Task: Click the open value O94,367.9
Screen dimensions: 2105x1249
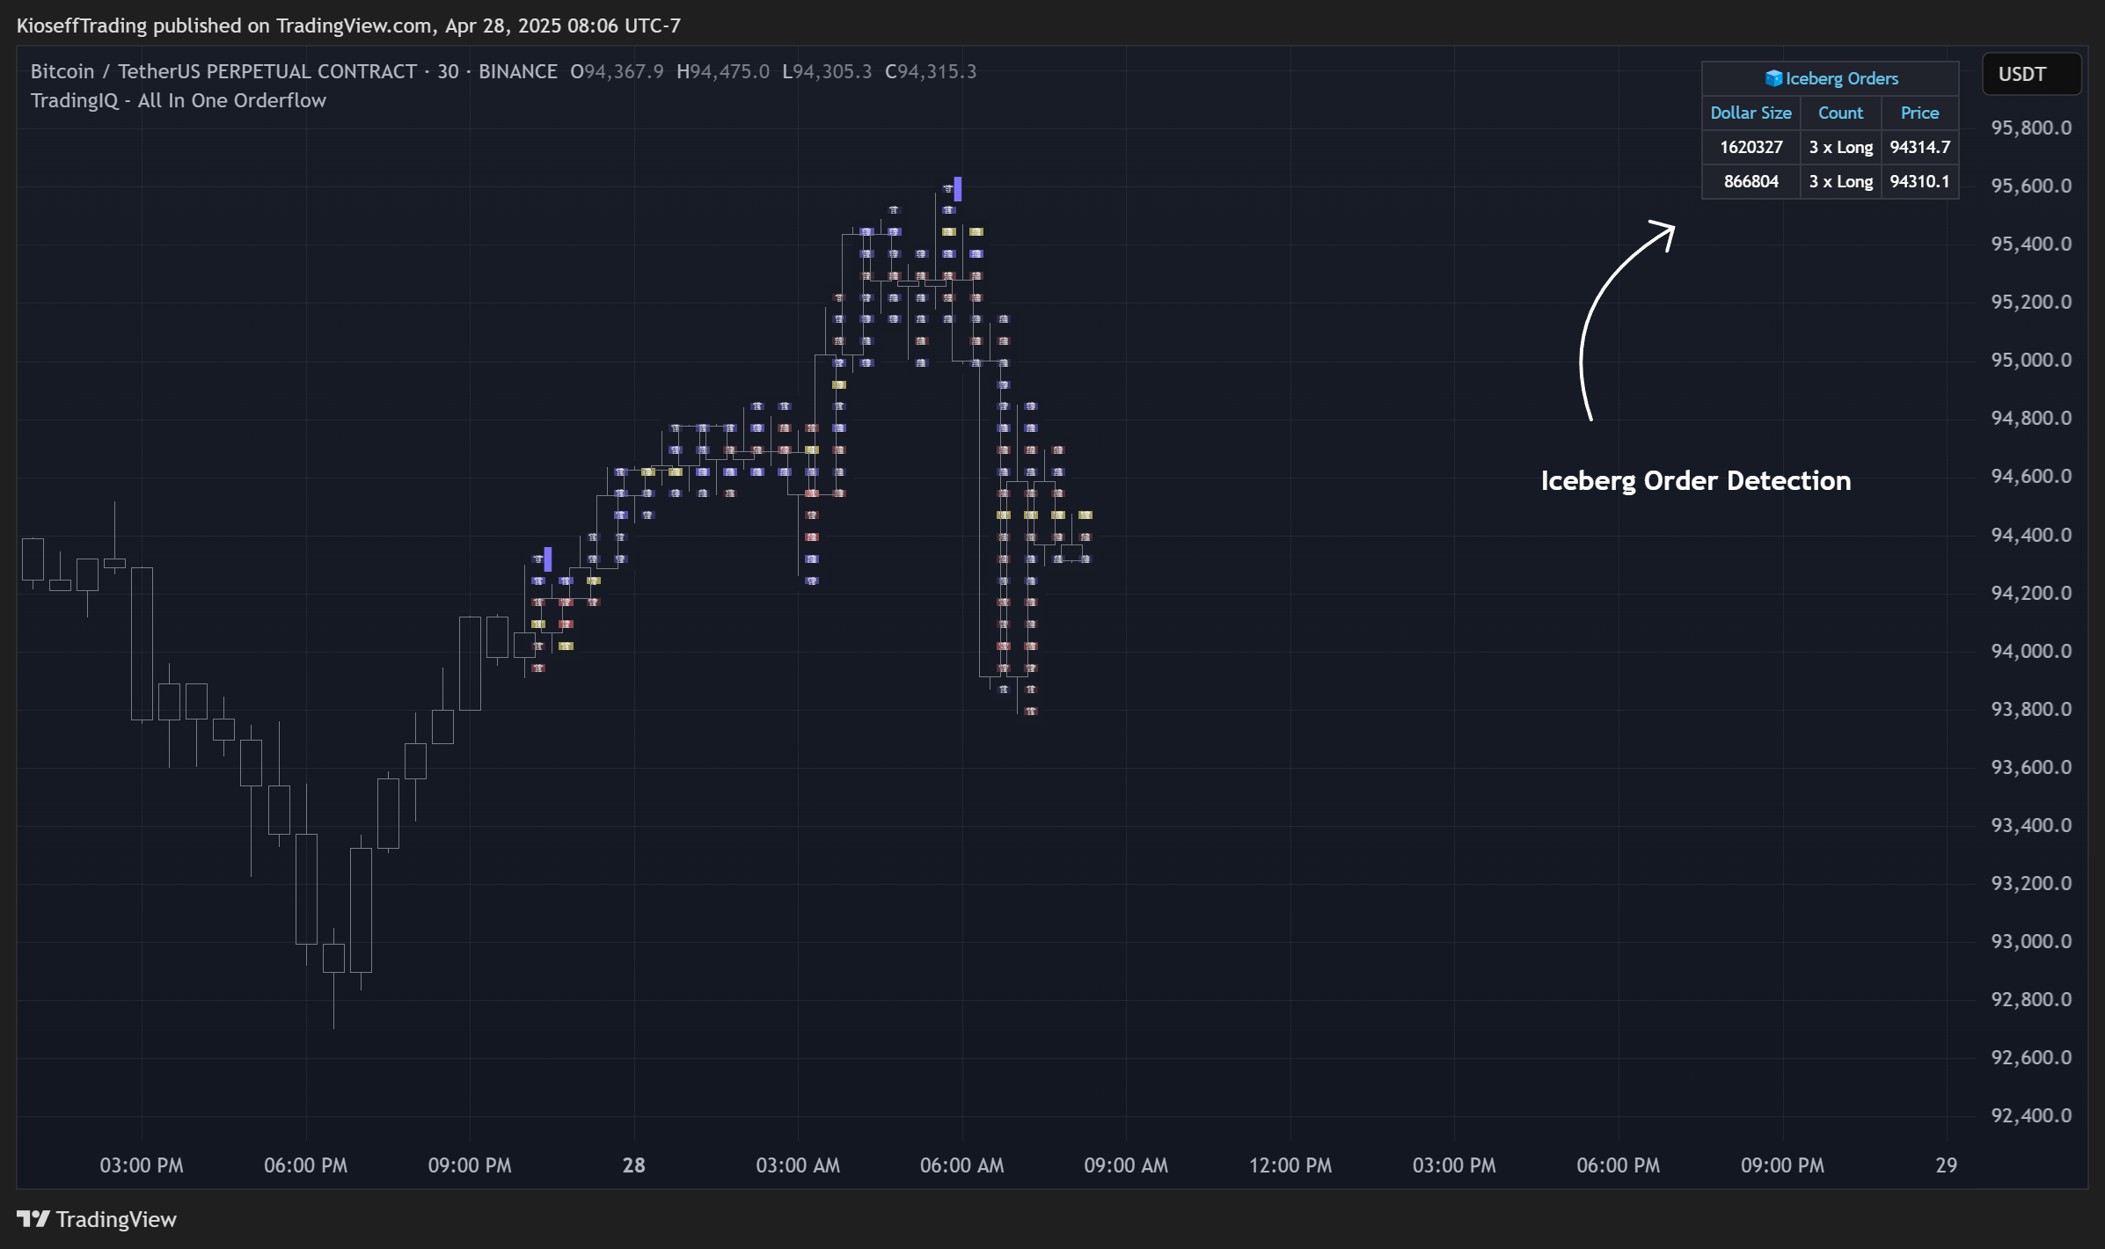Action: tap(617, 71)
